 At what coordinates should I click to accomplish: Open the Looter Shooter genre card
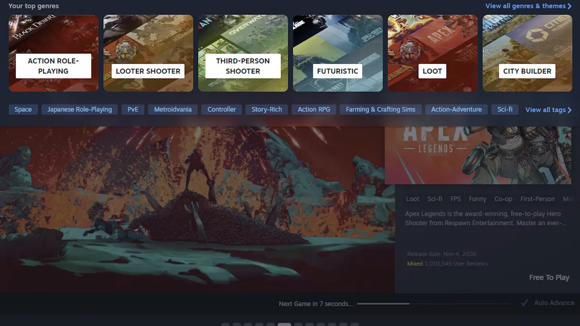(x=148, y=53)
